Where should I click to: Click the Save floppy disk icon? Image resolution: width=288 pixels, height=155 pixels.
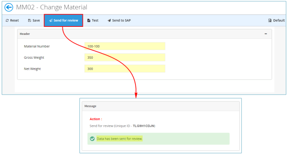tap(29, 20)
